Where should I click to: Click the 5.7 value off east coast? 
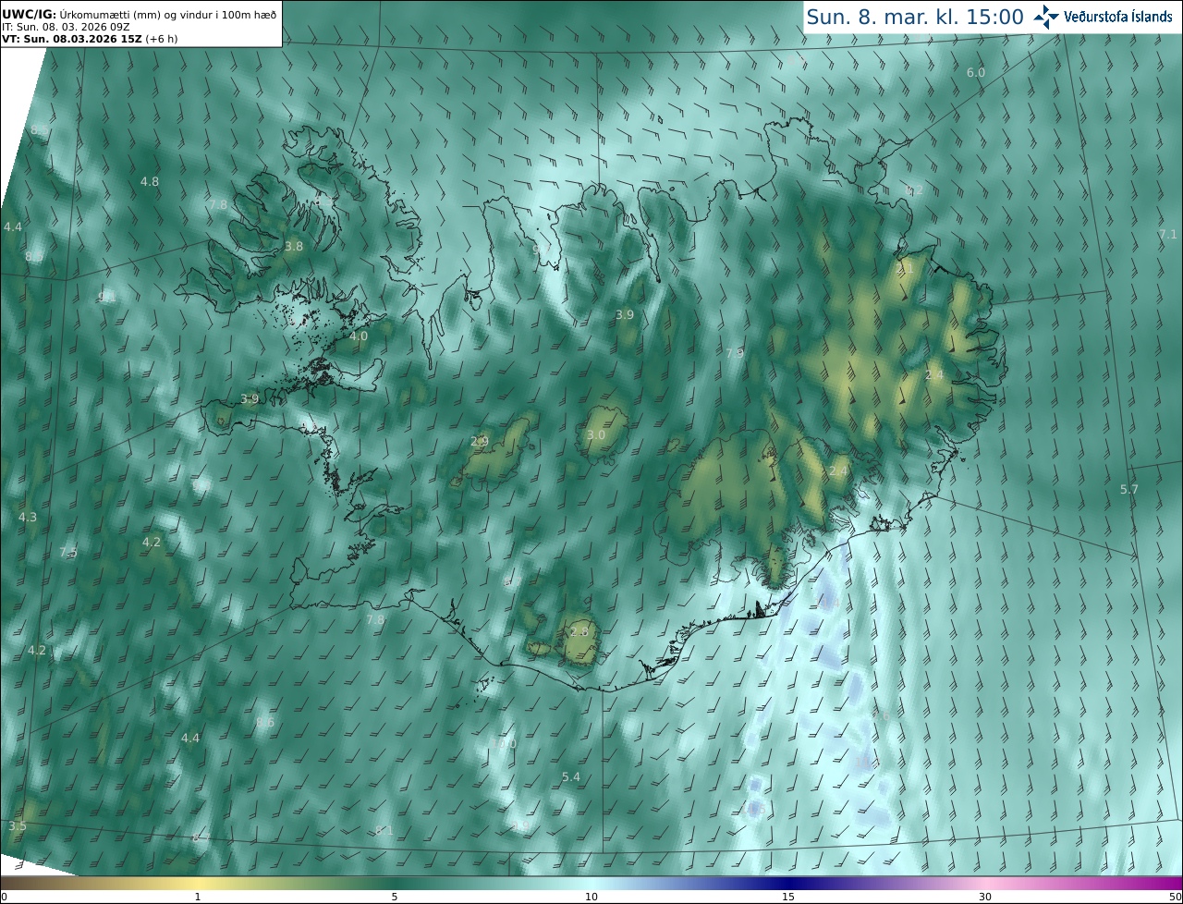tap(1129, 489)
